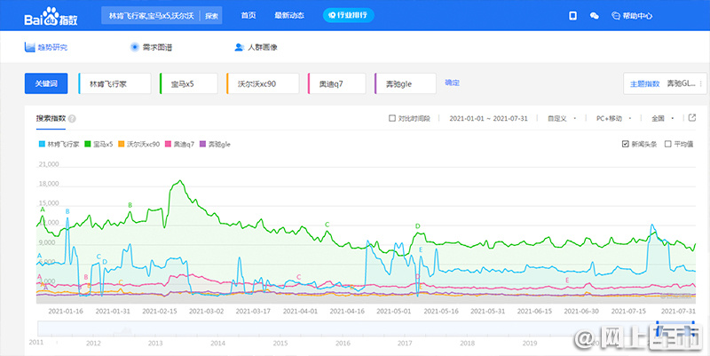The width and height of the screenshot is (710, 356).
Task: Click the 帮助中心 chat bubble icon
Action: click(x=615, y=16)
